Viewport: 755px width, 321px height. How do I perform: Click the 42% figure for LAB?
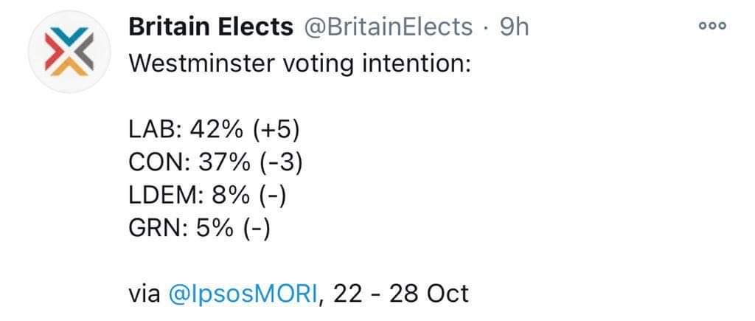(x=216, y=131)
